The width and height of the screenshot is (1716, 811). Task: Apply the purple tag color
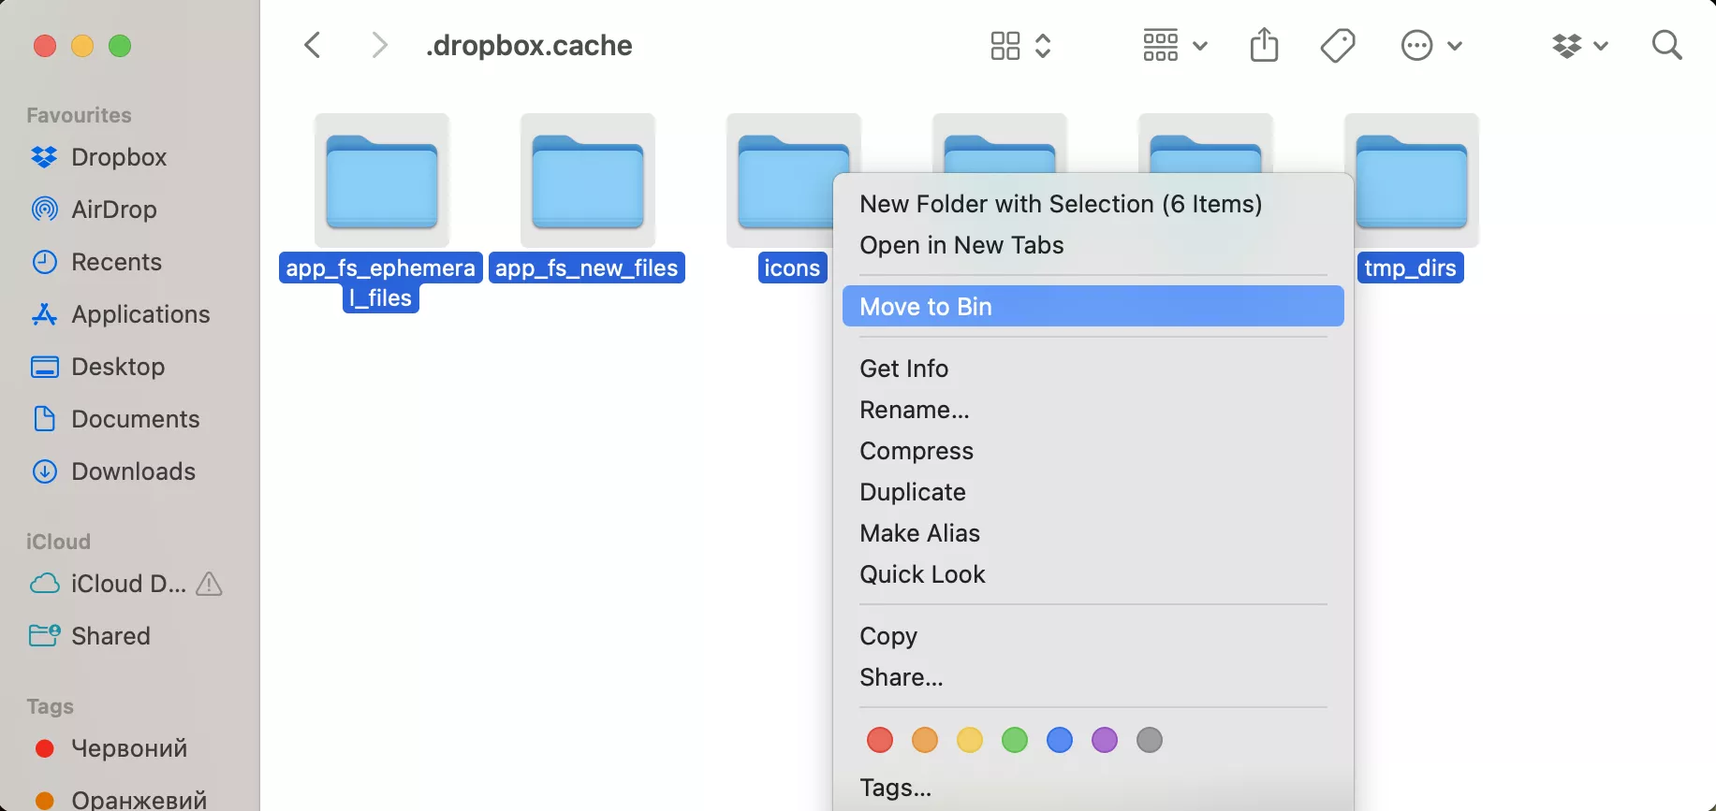click(x=1105, y=740)
